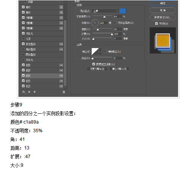Enable the 图案叠加 checkbox
Image resolution: width=180 pixels, height=169 pixels.
(x=23, y=54)
